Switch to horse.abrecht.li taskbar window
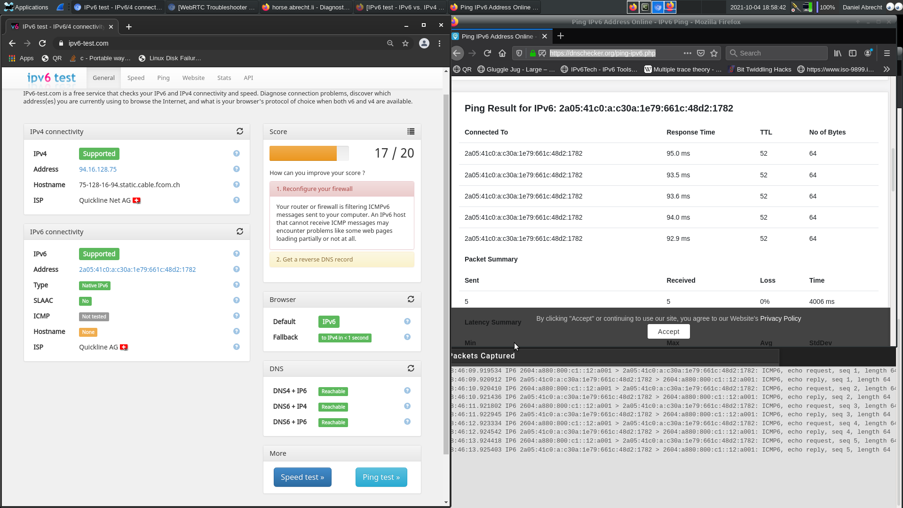The width and height of the screenshot is (903, 508). click(306, 7)
